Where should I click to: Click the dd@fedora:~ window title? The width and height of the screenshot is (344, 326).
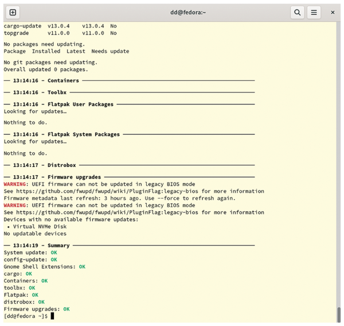point(172,12)
